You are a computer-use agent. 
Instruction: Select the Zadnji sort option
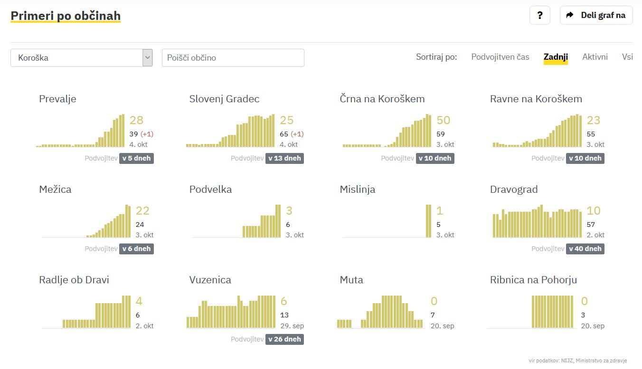(x=556, y=57)
